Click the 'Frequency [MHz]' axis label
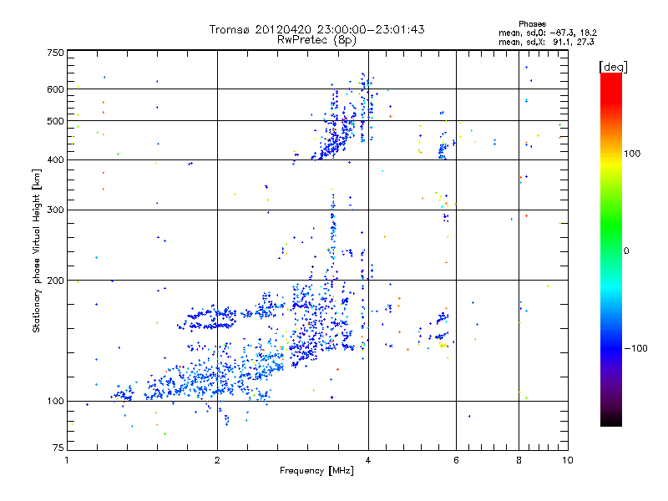 pyautogui.click(x=316, y=471)
